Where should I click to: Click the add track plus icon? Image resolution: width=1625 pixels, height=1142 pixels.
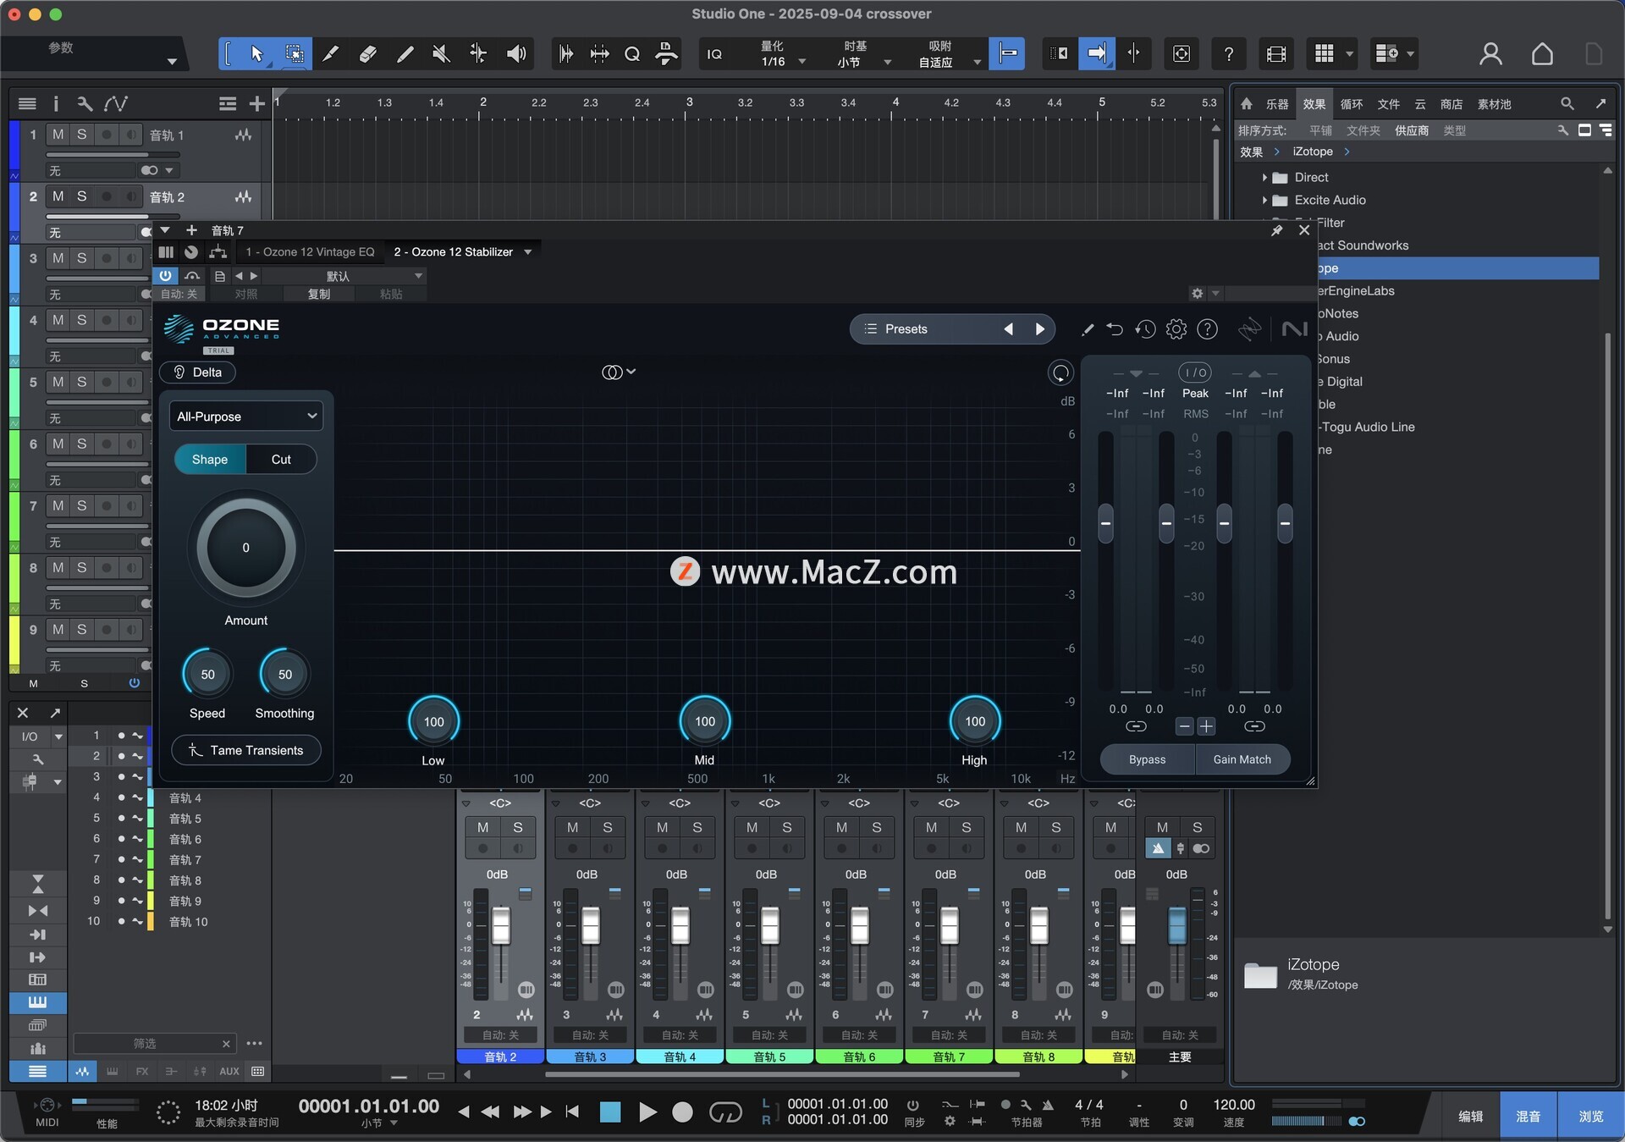tap(257, 103)
